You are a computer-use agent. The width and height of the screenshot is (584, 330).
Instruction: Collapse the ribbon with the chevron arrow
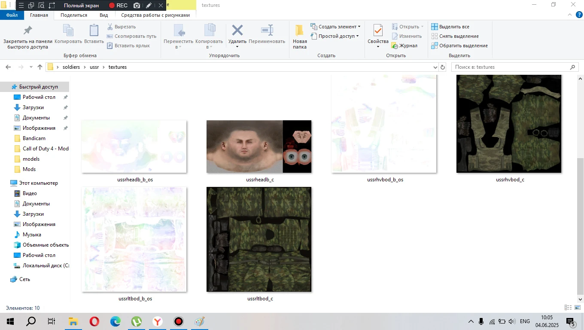570,15
